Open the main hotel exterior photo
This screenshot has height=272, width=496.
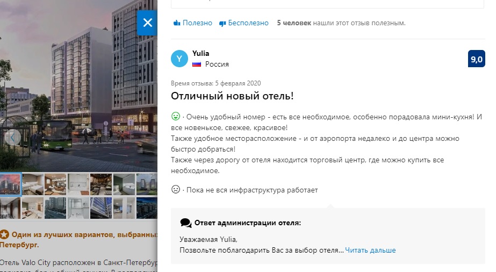point(78,85)
